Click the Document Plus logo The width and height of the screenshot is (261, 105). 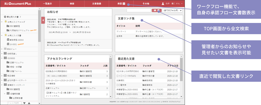18,4
